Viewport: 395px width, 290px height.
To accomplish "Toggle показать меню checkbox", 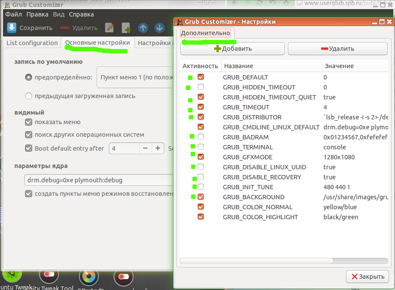I will [29, 122].
